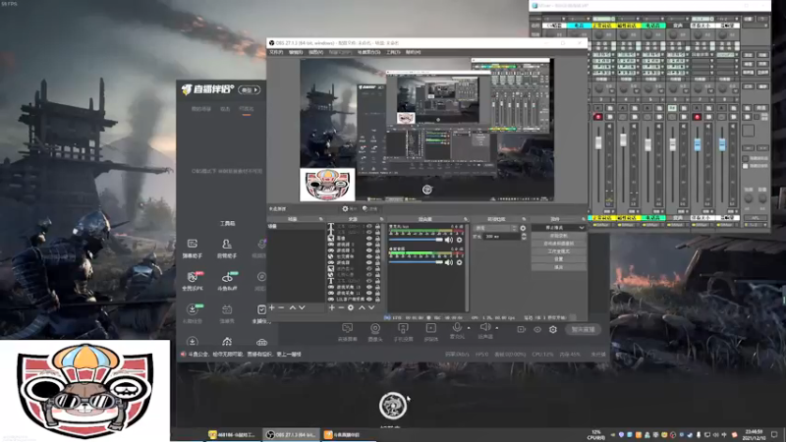
Task: Open the transition properties gear beside the fade dropdown
Action: click(x=523, y=228)
